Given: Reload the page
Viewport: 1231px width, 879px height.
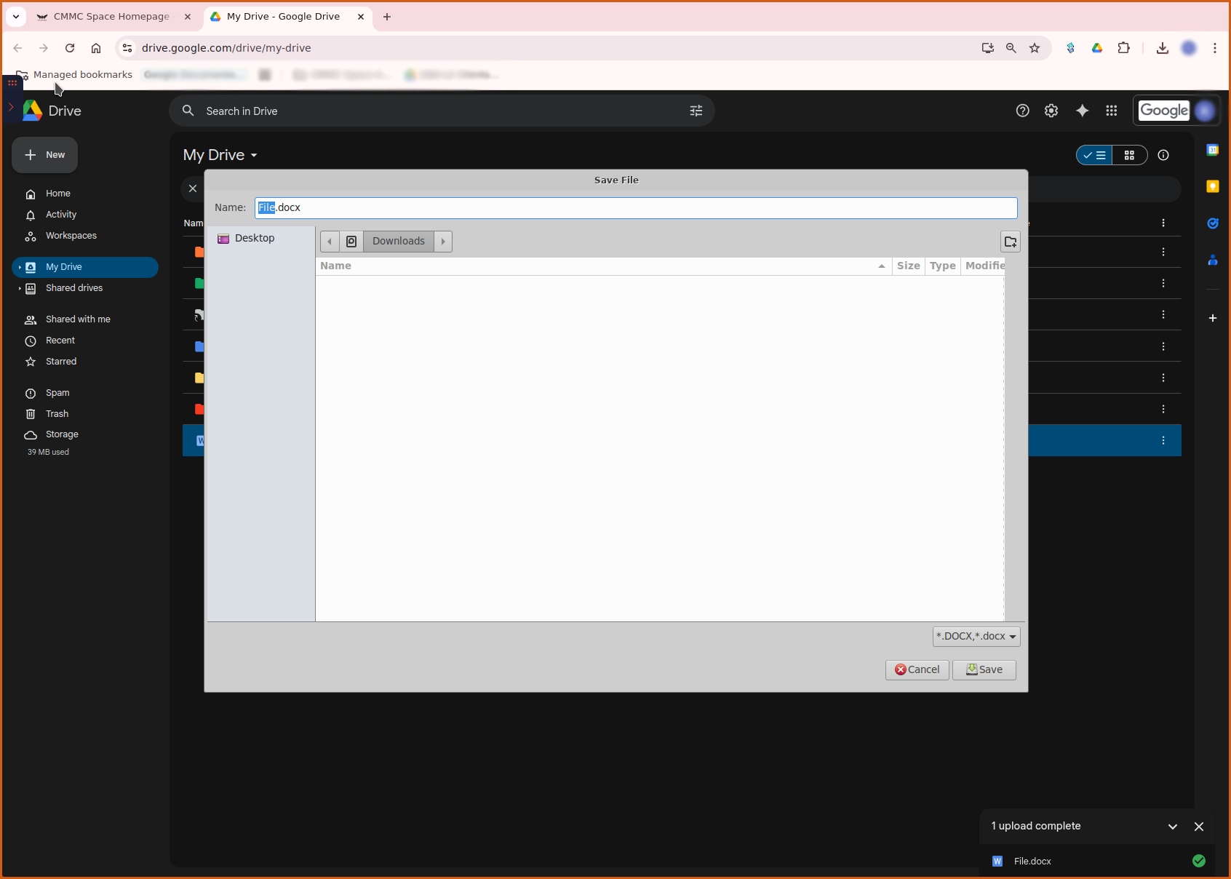Looking at the screenshot, I should 70,48.
